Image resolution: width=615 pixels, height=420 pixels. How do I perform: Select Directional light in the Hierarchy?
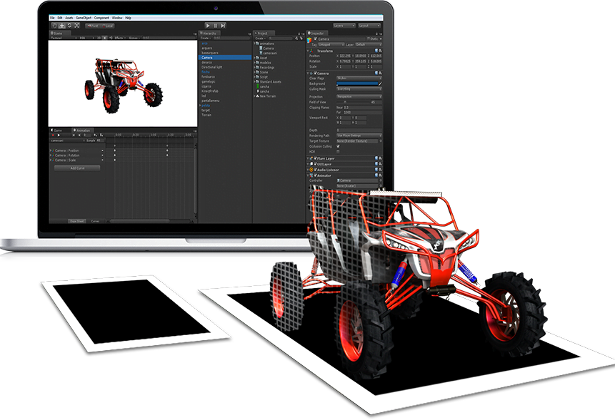[x=211, y=68]
